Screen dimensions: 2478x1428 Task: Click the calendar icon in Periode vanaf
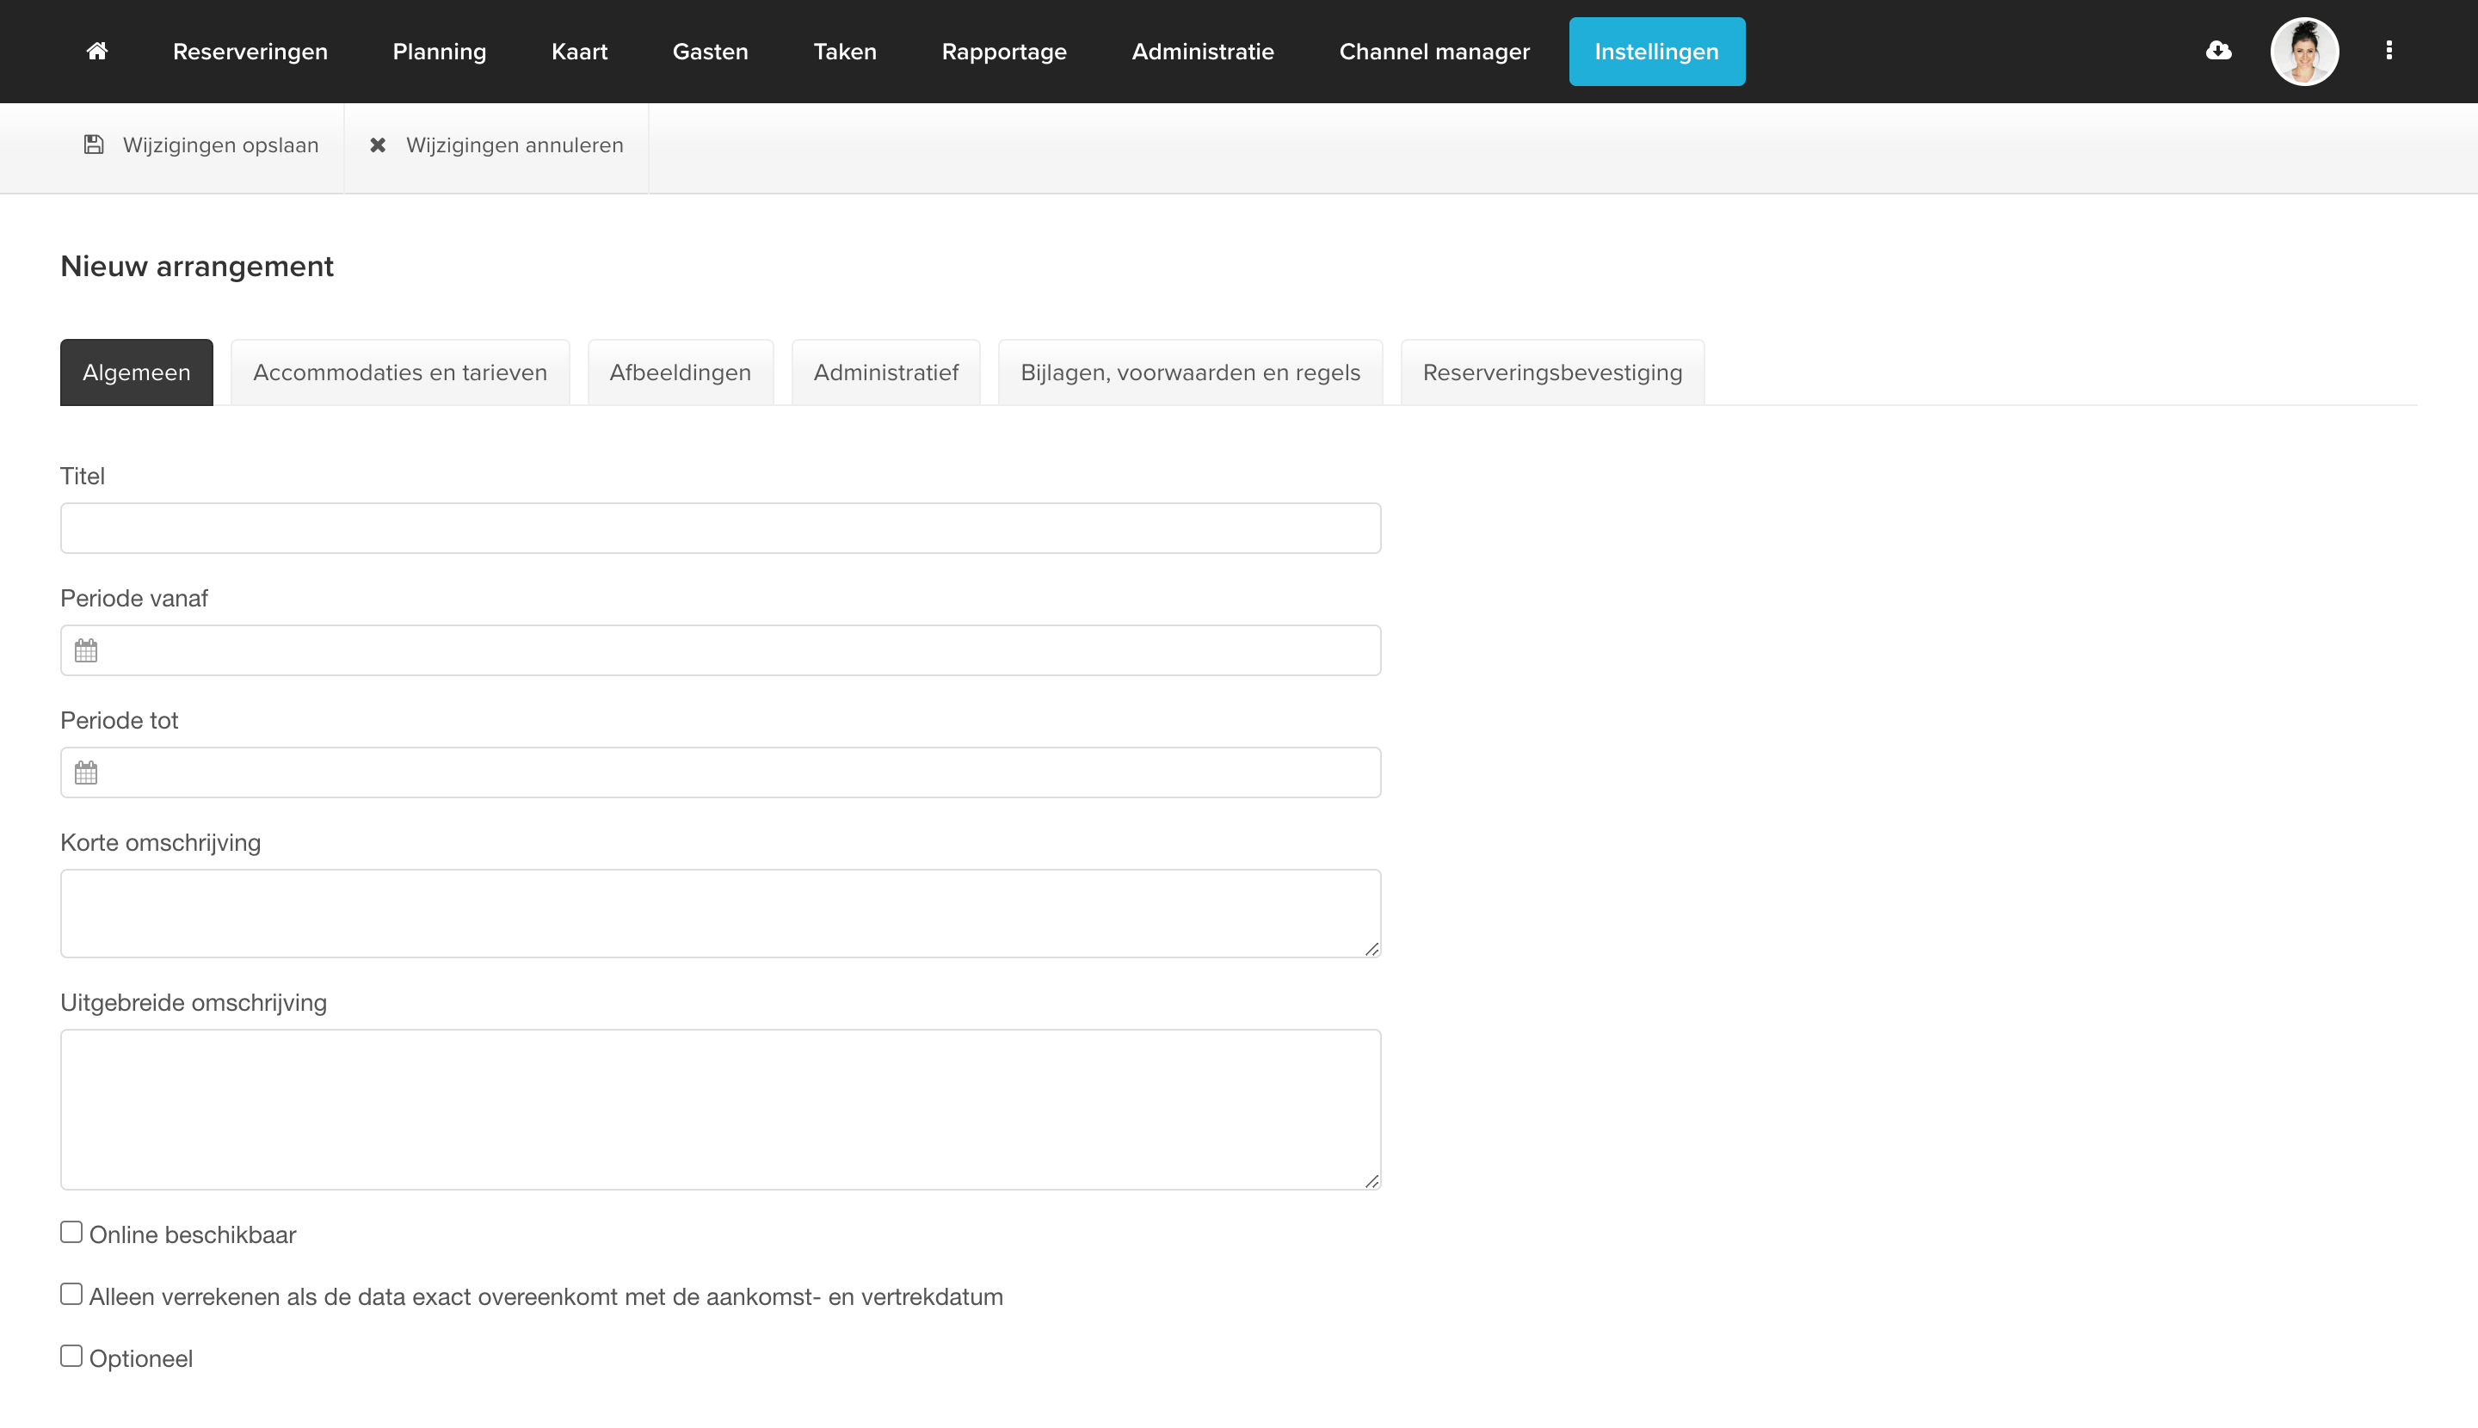[86, 650]
